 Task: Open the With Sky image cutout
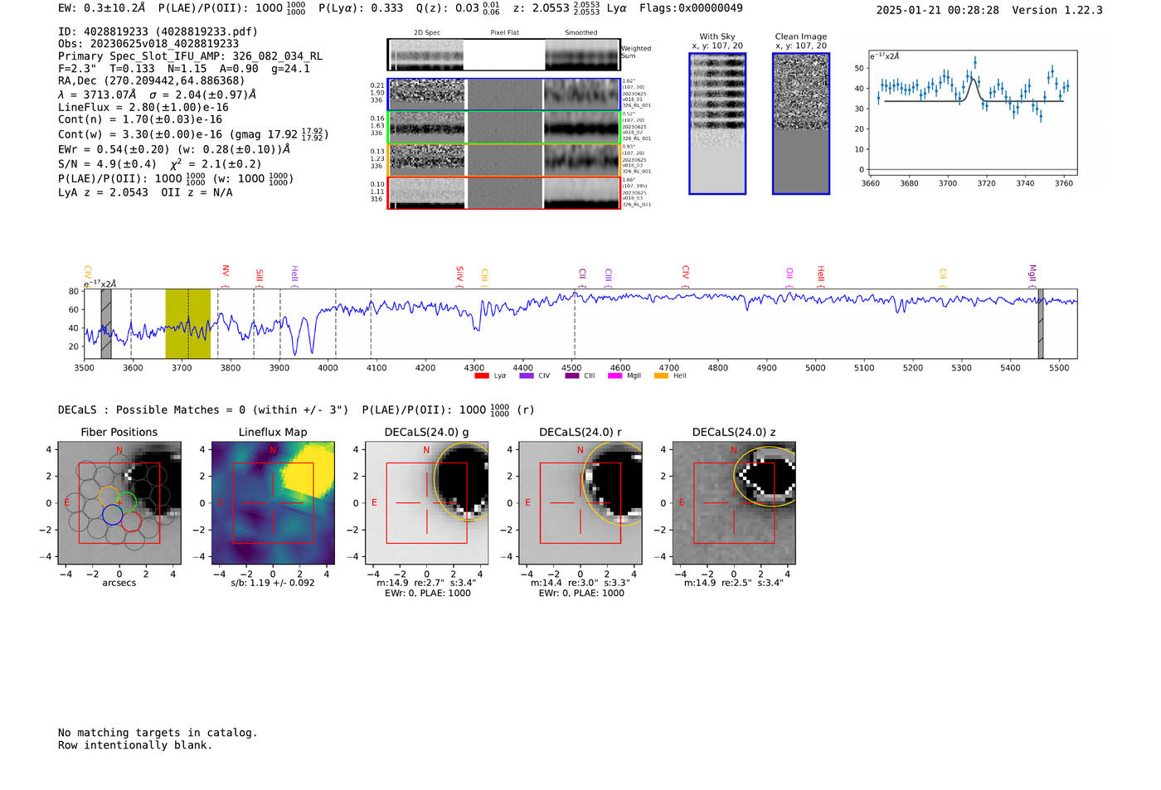[717, 124]
